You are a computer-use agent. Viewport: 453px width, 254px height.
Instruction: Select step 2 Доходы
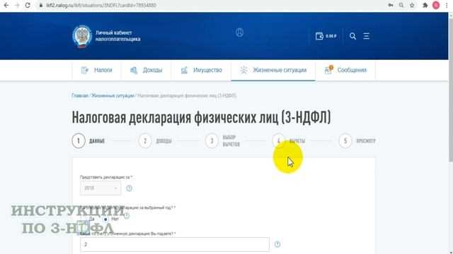point(155,141)
